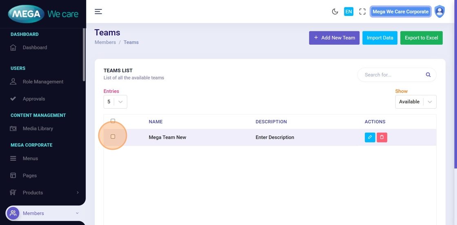Open the user profile avatar icon
The image size is (457, 225).
coord(439,11)
